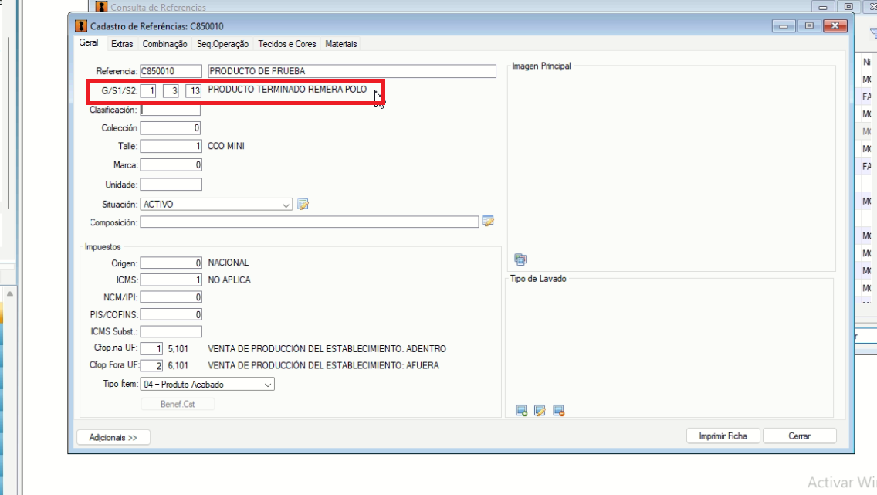The image size is (877, 495).
Task: Switch to the Geral tab
Action: tap(88, 43)
